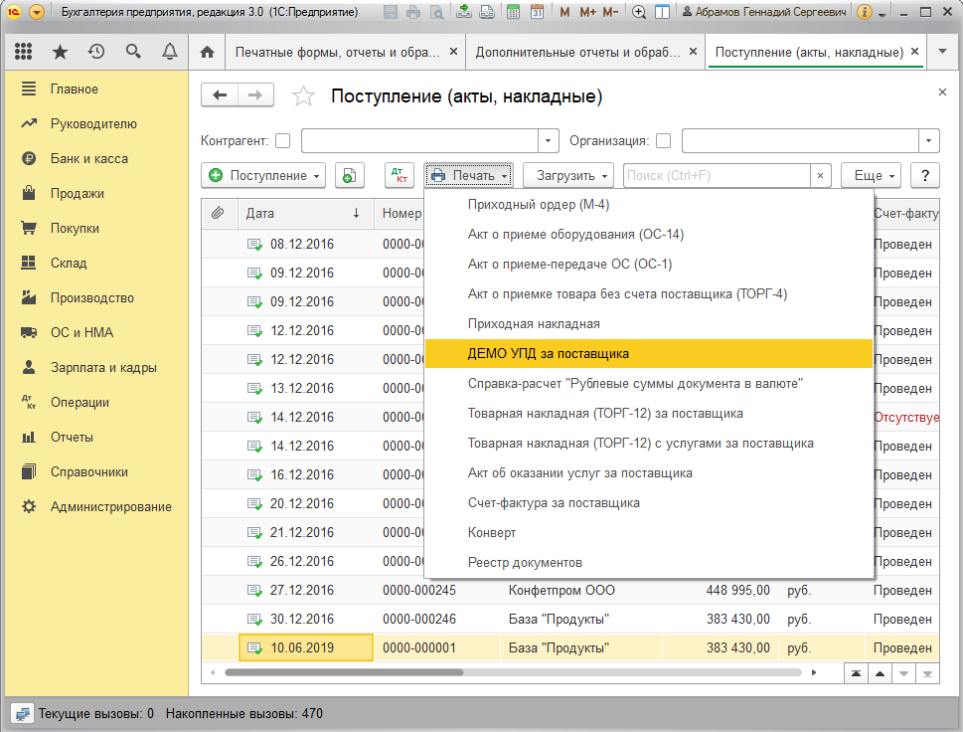This screenshot has width=963, height=732.
Task: Enable the Контрагент filter checkbox
Action: 283,141
